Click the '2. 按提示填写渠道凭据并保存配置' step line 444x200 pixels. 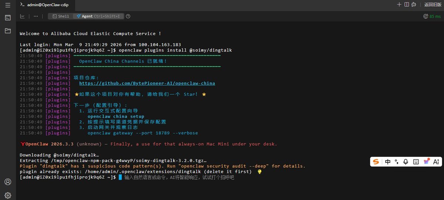pyautogui.click(x=123, y=122)
